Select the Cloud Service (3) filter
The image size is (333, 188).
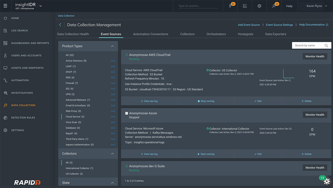(75, 117)
